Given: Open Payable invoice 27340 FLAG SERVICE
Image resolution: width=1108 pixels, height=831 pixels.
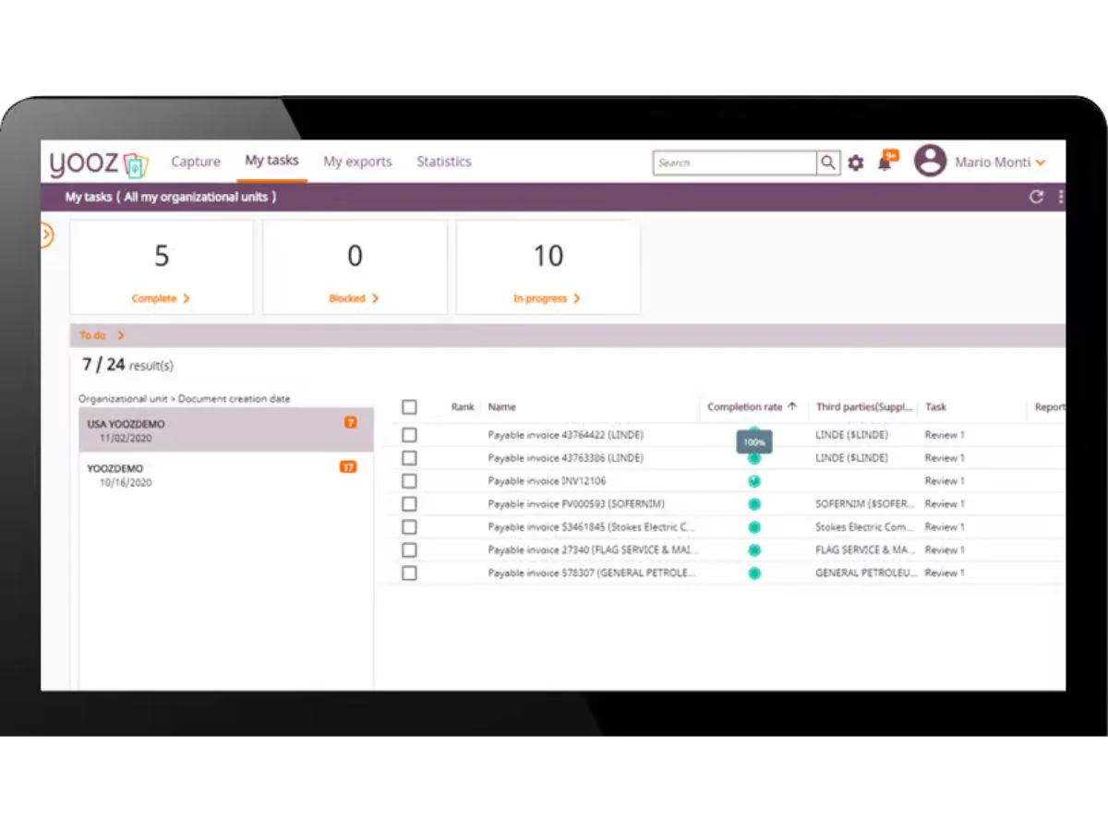Looking at the screenshot, I should pos(594,550).
